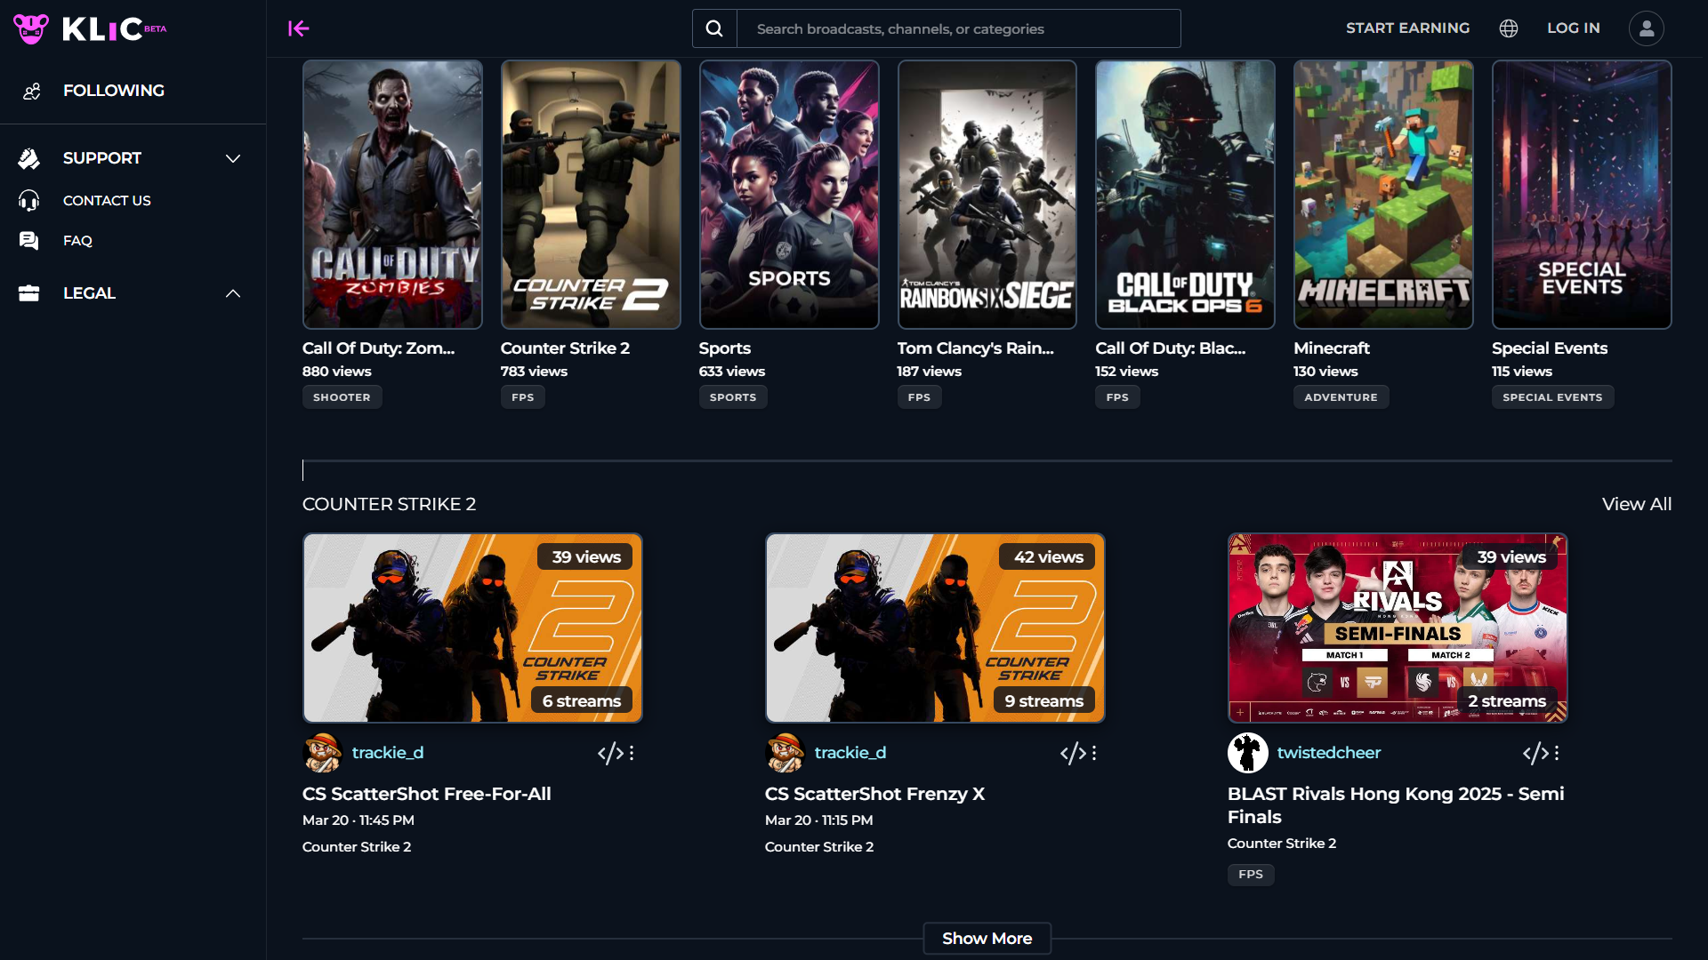Click the CS ScatterShot Frenzy X title
The image size is (1708, 960).
(x=874, y=794)
